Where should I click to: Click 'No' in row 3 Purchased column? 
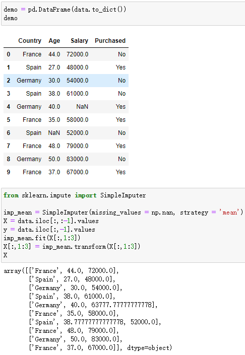(121, 94)
